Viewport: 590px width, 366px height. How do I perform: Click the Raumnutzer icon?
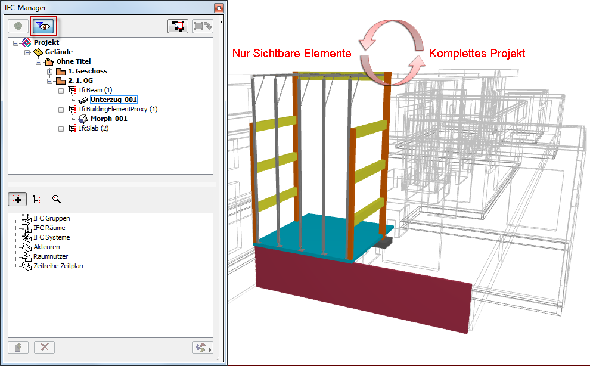click(27, 257)
